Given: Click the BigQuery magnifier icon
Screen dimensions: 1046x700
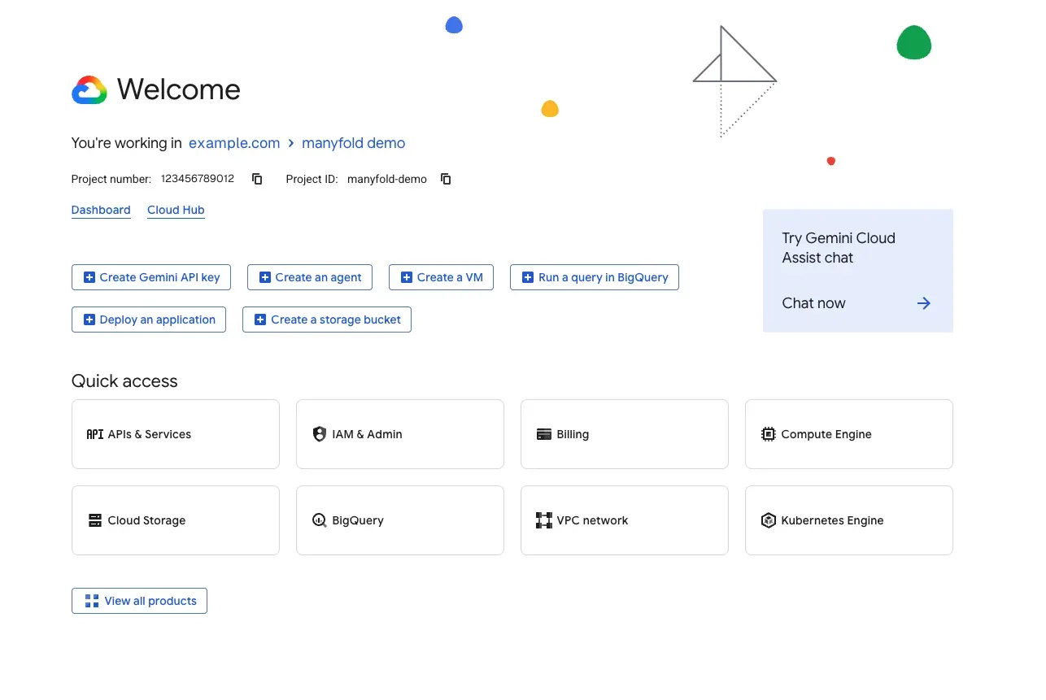Looking at the screenshot, I should pyautogui.click(x=320, y=520).
